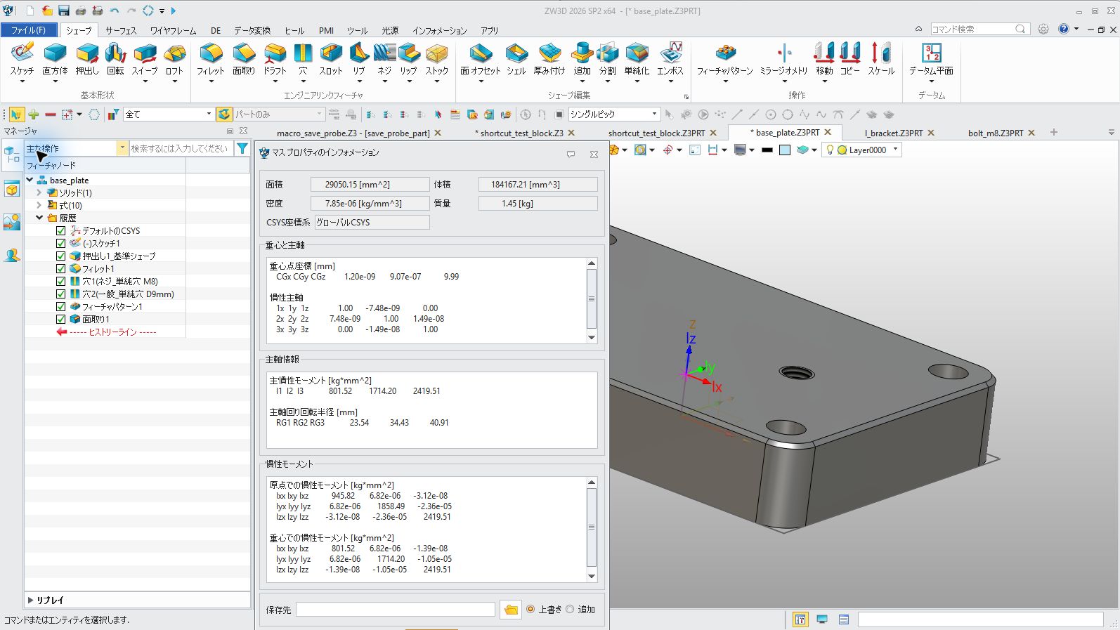Open the 主な操作 dropdown
Screen dimensions: 1120x630
tap(122, 148)
